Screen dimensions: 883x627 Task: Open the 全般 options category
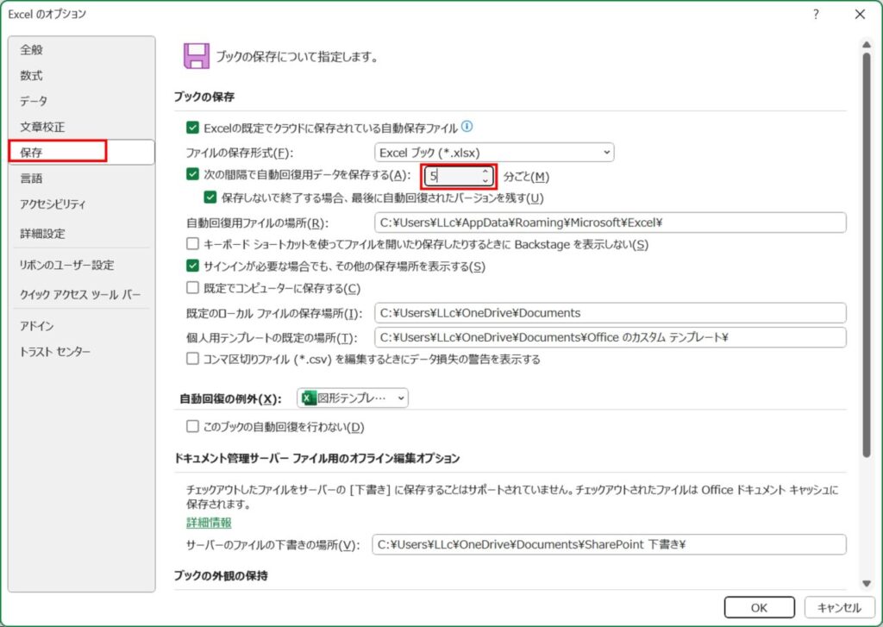pyautogui.click(x=32, y=49)
